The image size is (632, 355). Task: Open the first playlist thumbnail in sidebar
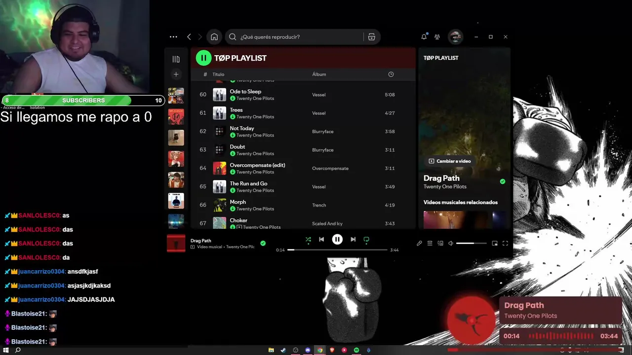point(176,96)
